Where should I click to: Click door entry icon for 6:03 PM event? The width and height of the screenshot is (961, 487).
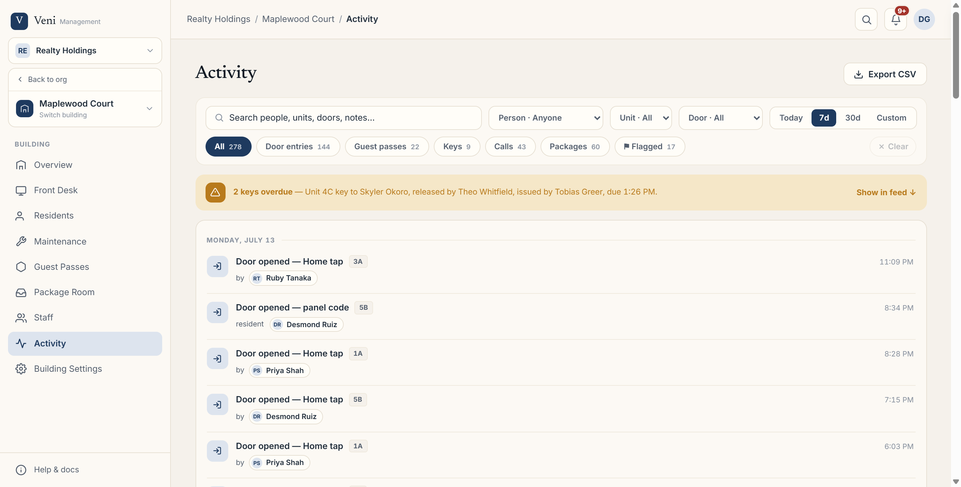(218, 450)
